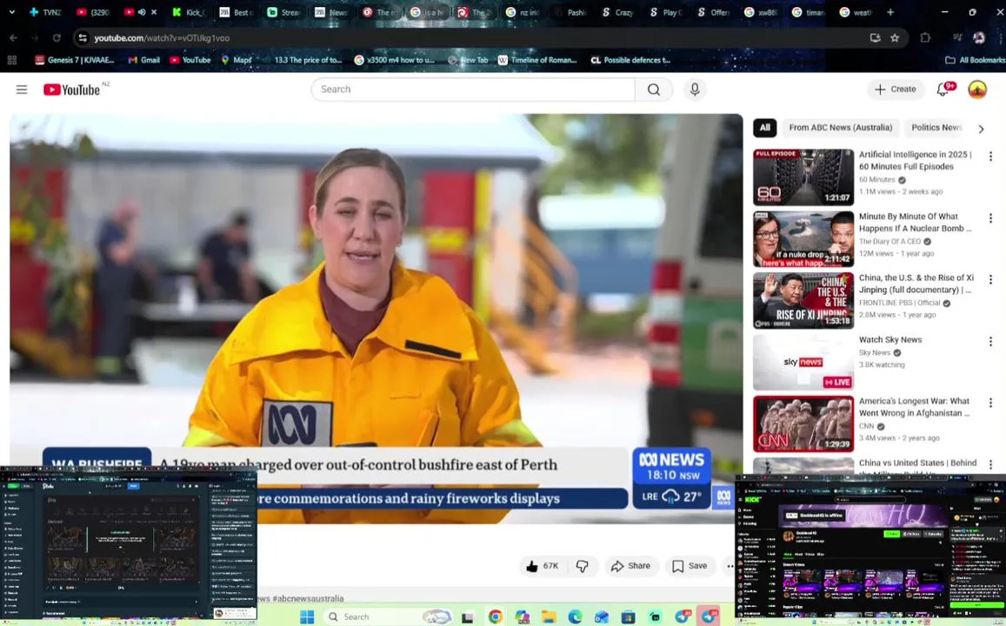View site information icon in address bar
This screenshot has width=1006, height=626.
82,38
